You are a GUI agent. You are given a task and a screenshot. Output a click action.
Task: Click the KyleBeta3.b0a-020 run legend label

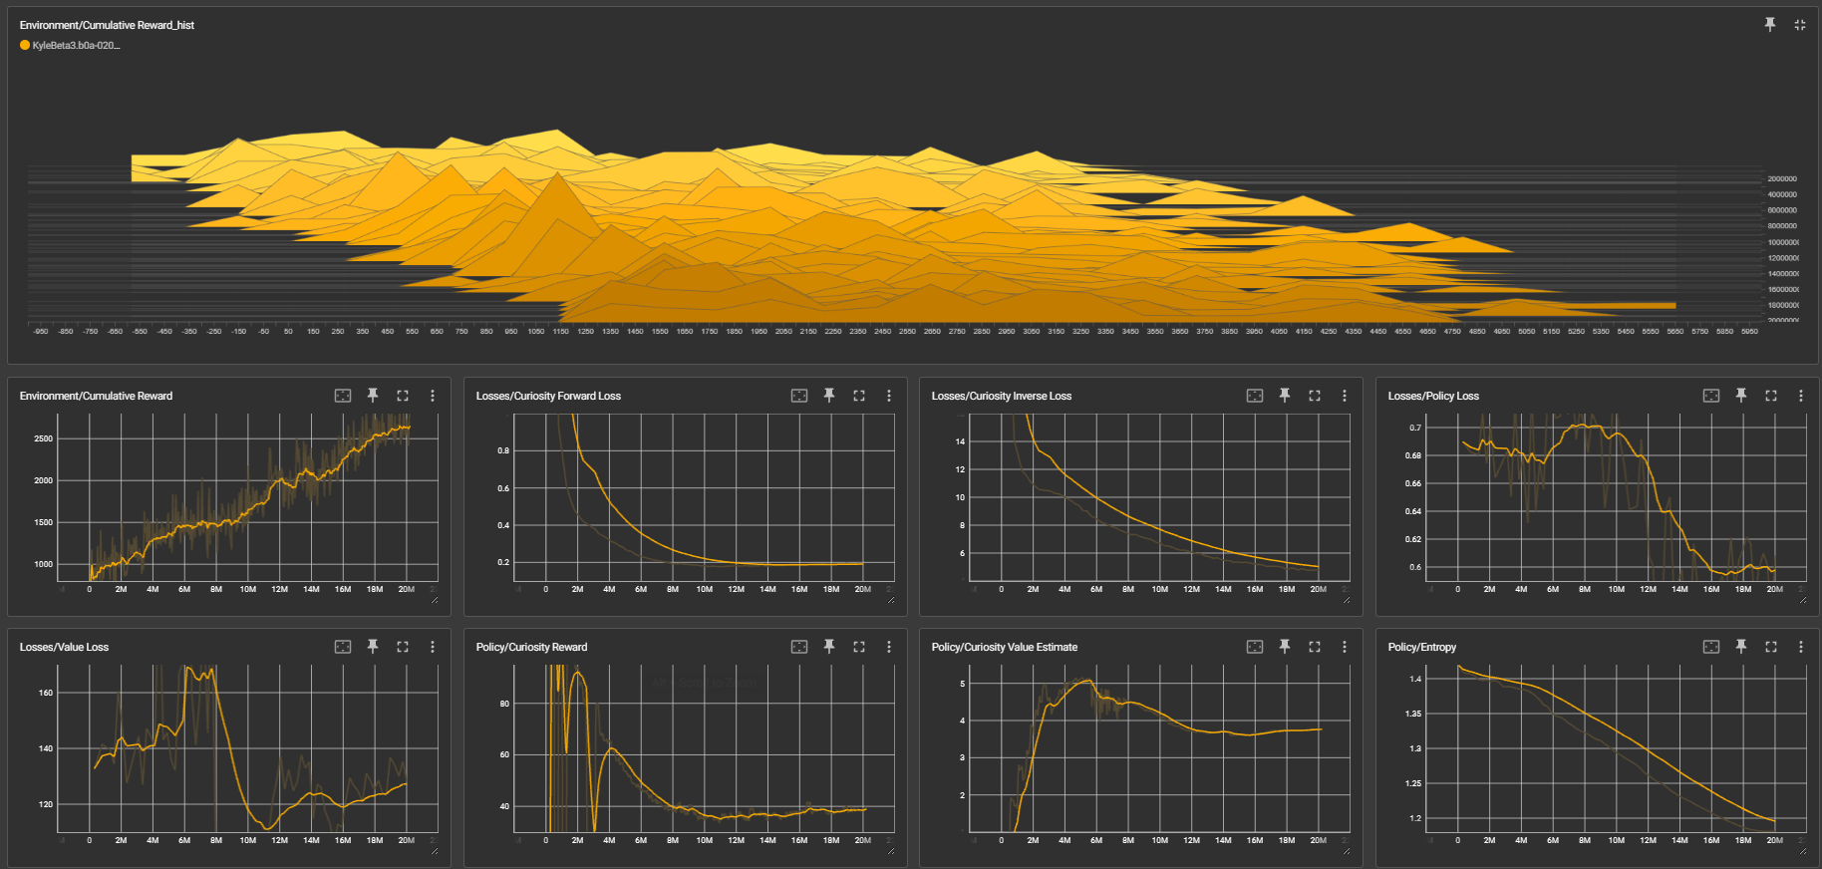point(76,46)
